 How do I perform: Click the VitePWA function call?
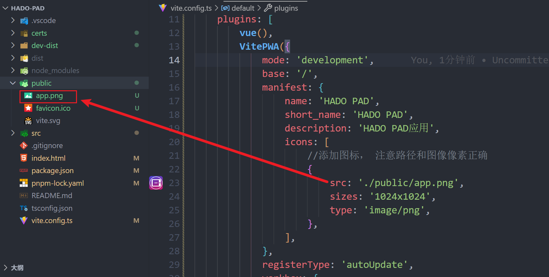(x=259, y=46)
